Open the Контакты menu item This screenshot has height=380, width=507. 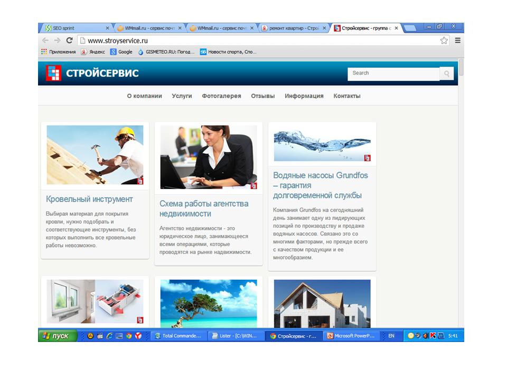pos(346,96)
